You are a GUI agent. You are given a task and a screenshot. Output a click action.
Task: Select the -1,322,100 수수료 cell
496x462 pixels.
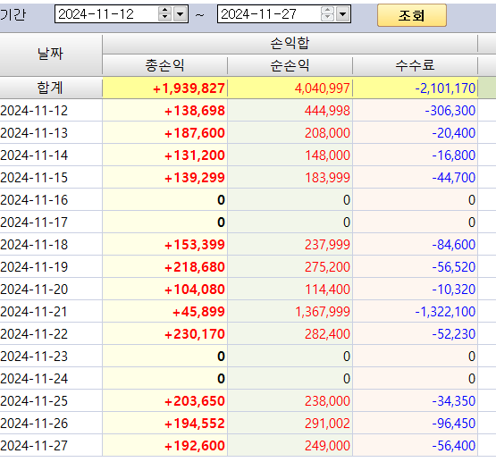pyautogui.click(x=415, y=312)
